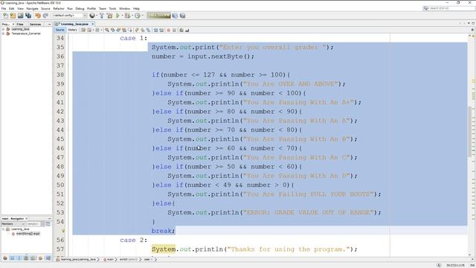The image size is (476, 268).
Task: Run the project with green play icon
Action: coord(118,16)
